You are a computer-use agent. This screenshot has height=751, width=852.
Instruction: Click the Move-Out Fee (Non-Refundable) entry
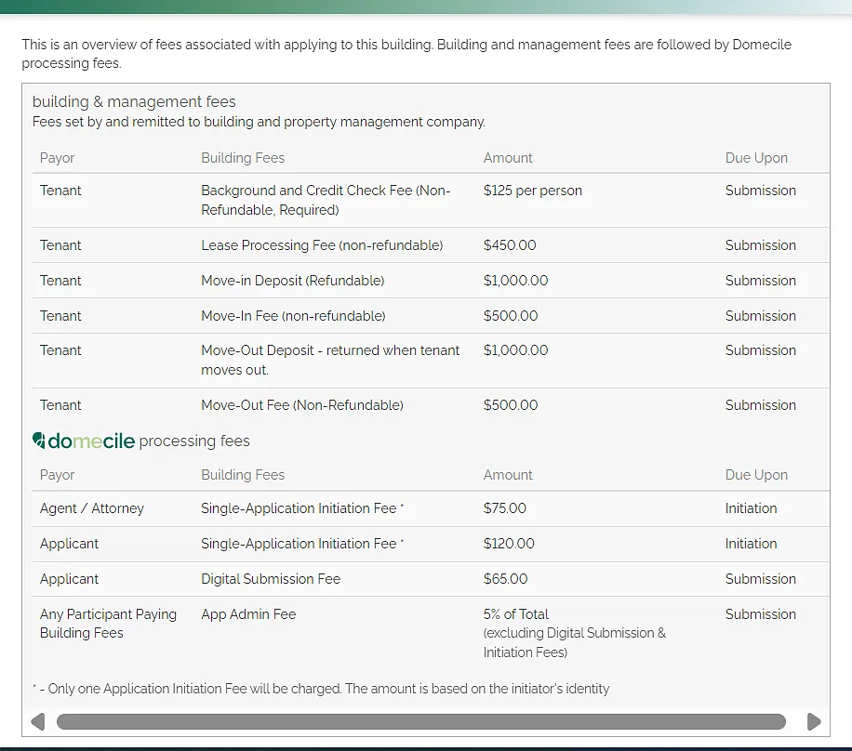pos(302,405)
